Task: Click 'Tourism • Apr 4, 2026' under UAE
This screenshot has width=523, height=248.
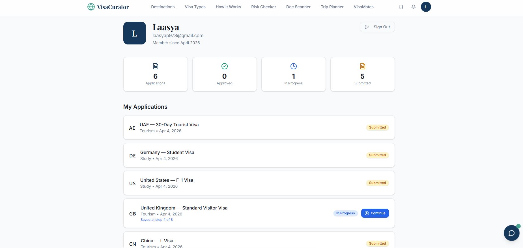Action: (x=160, y=131)
